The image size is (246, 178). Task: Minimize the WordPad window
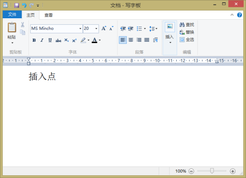coord(215,5)
